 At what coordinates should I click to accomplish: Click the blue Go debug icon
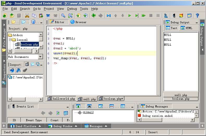tap(109, 16)
